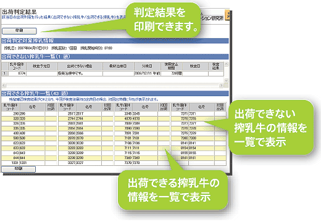This screenshot has width=321, height=222.
Task: Click the left arrow of the horizontal scrollbar
Action: click(4, 85)
